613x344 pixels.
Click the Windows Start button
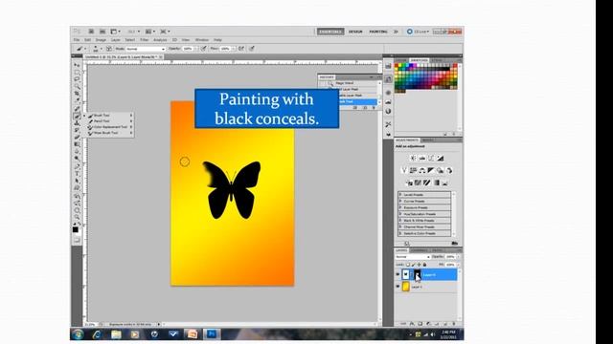tap(78, 334)
